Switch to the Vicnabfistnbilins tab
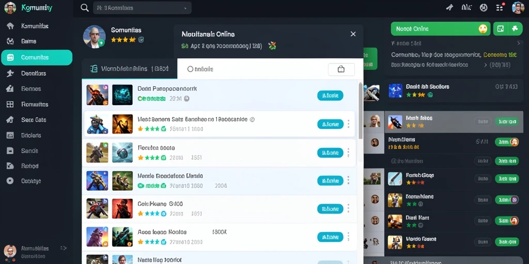The height and width of the screenshot is (264, 529). (x=130, y=69)
